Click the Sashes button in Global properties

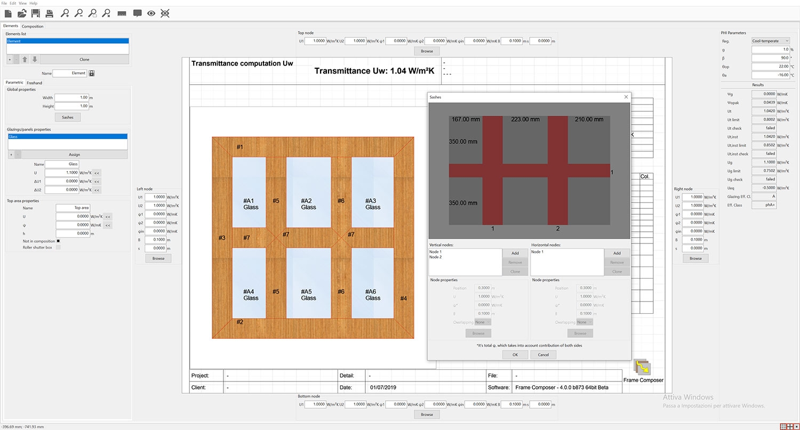pyautogui.click(x=68, y=117)
